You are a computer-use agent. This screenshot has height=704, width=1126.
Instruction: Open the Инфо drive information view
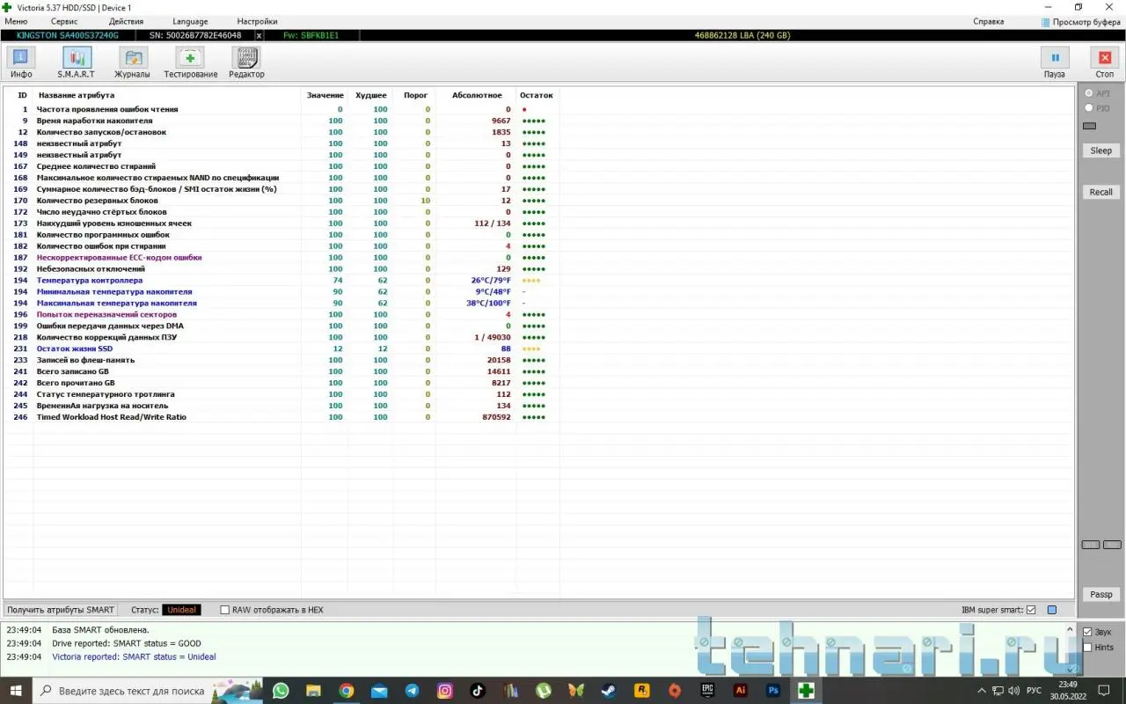pos(21,62)
